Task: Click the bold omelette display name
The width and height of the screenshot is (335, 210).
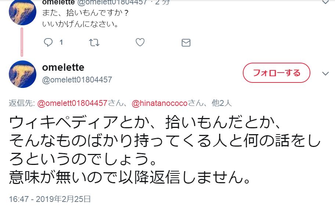Action: click(x=63, y=67)
